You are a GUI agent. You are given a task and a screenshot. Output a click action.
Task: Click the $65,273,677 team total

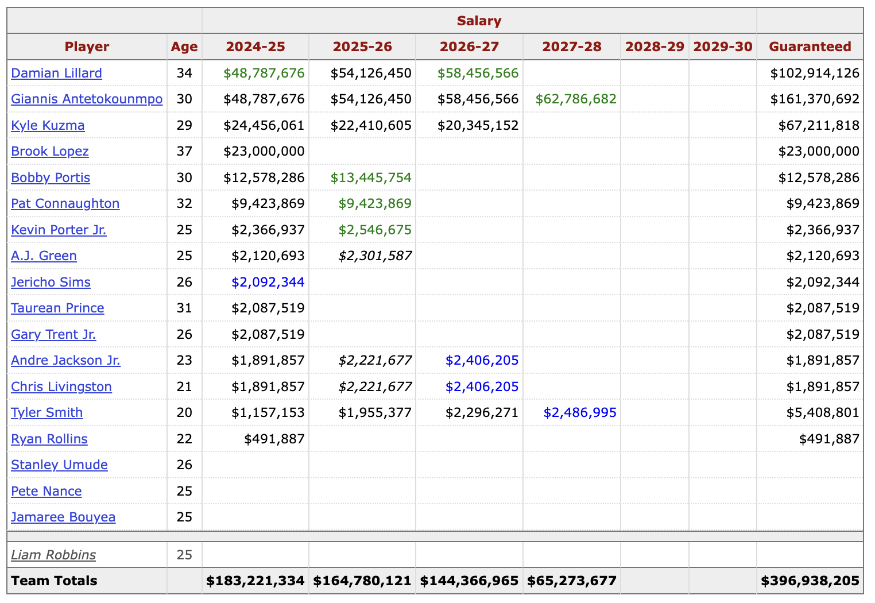pos(572,581)
